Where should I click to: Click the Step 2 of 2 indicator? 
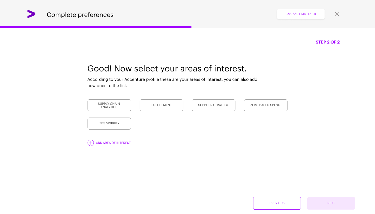click(x=327, y=42)
